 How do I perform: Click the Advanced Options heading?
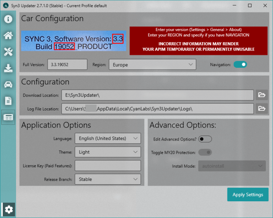pyautogui.click(x=183, y=125)
